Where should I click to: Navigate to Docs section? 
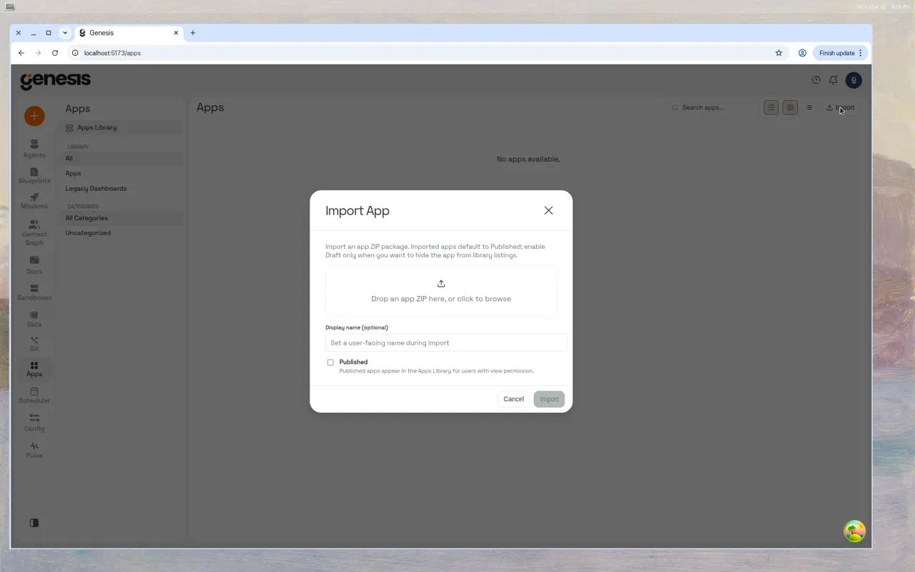[x=34, y=265]
